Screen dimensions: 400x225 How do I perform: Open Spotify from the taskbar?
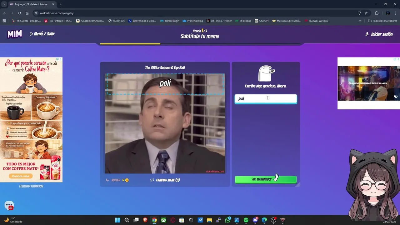pyautogui.click(x=246, y=220)
